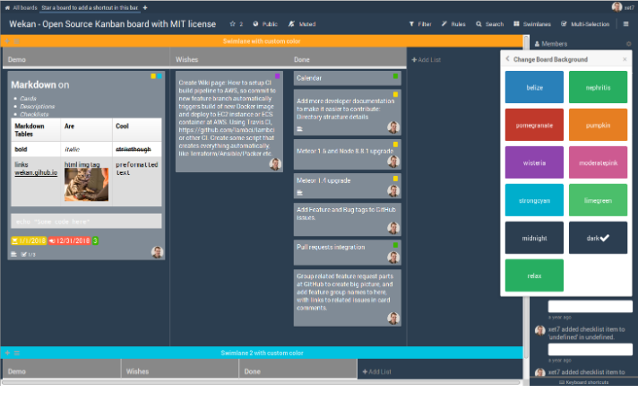Open the Filter tool

point(420,24)
